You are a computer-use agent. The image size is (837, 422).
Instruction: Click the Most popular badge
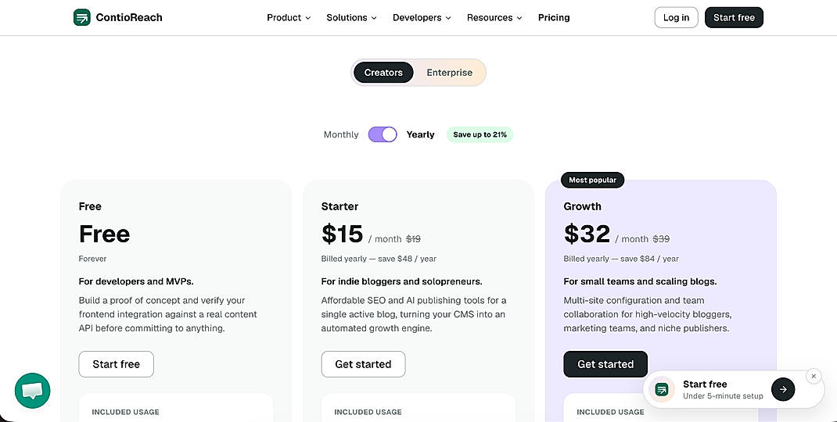coord(592,181)
